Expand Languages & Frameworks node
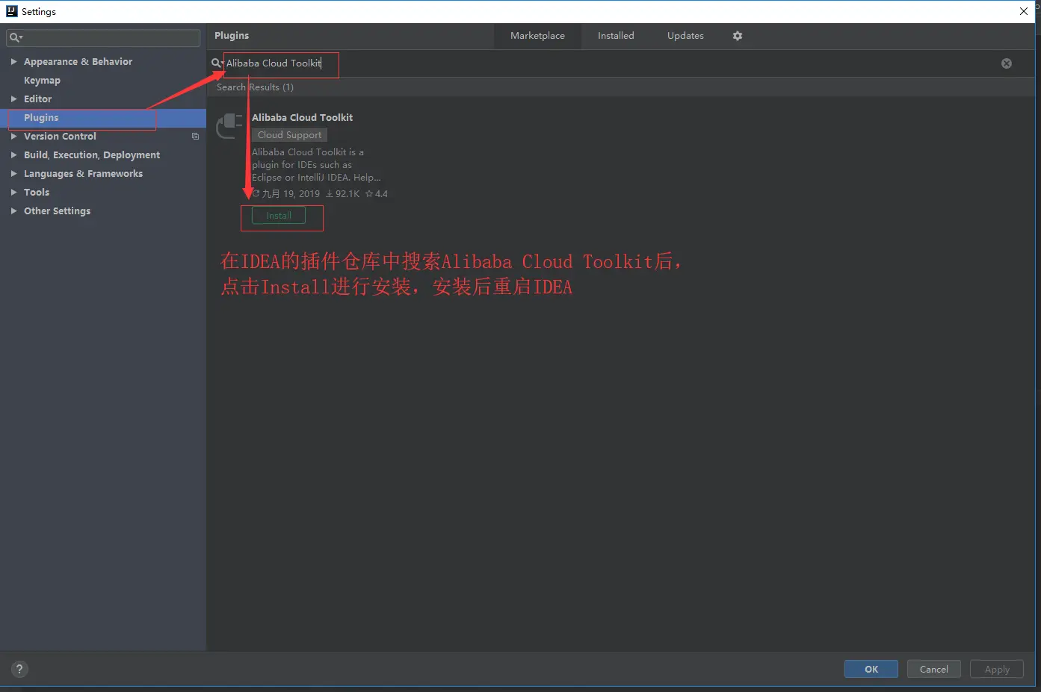Image resolution: width=1041 pixels, height=692 pixels. click(x=13, y=174)
